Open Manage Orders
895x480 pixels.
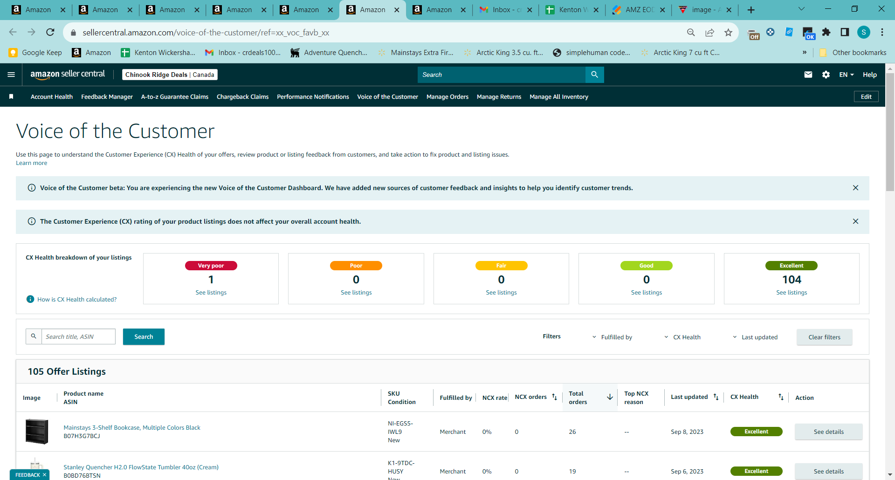click(x=447, y=96)
